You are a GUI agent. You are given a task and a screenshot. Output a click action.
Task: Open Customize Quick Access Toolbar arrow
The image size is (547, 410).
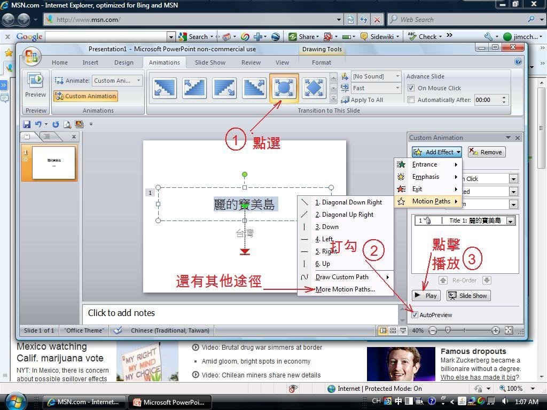(91, 124)
